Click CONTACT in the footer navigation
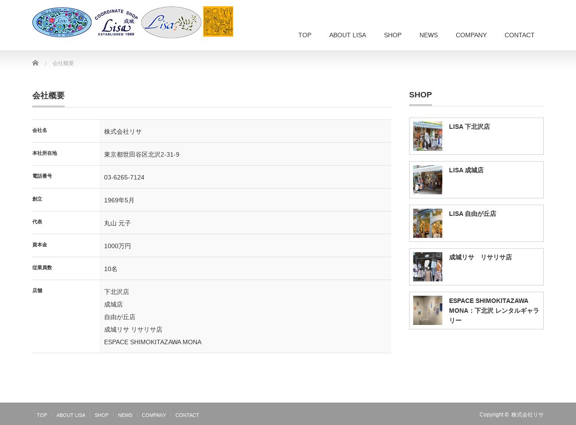The height and width of the screenshot is (425, 576). point(187,415)
